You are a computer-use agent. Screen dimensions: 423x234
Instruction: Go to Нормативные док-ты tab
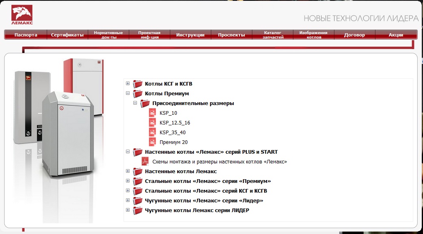[108, 35]
